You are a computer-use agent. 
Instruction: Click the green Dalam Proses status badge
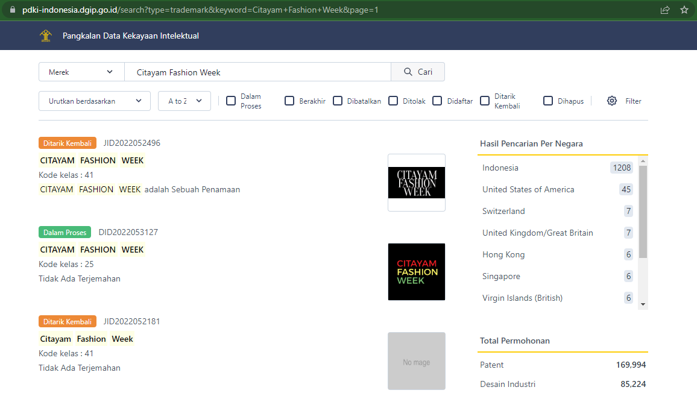(x=65, y=233)
